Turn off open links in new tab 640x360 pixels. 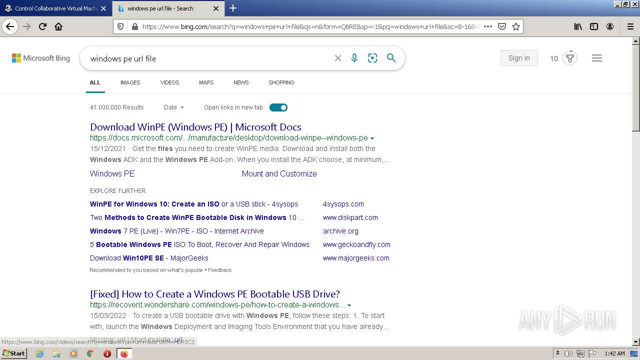click(x=278, y=107)
